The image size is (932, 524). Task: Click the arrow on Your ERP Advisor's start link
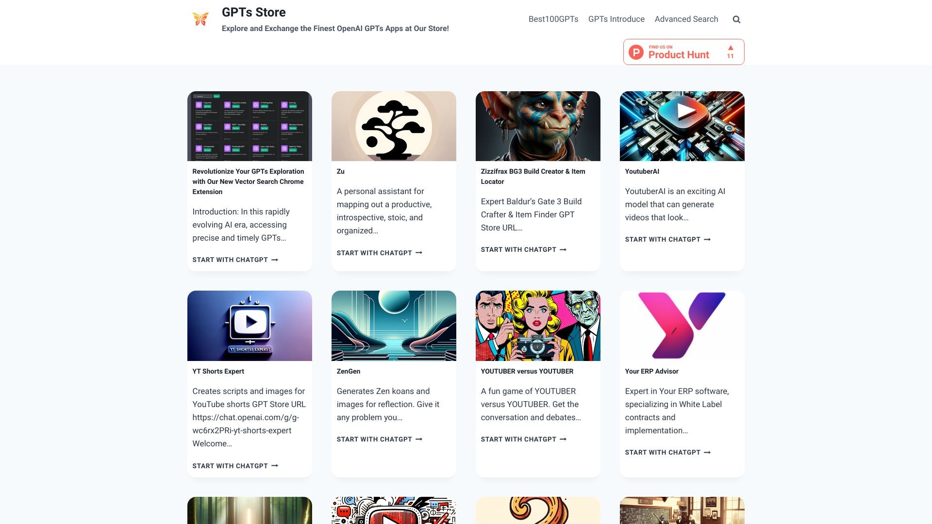click(x=707, y=452)
